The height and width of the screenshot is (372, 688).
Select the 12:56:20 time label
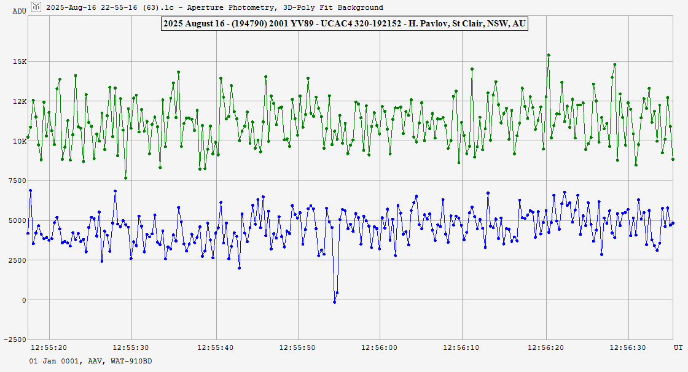[x=547, y=347]
